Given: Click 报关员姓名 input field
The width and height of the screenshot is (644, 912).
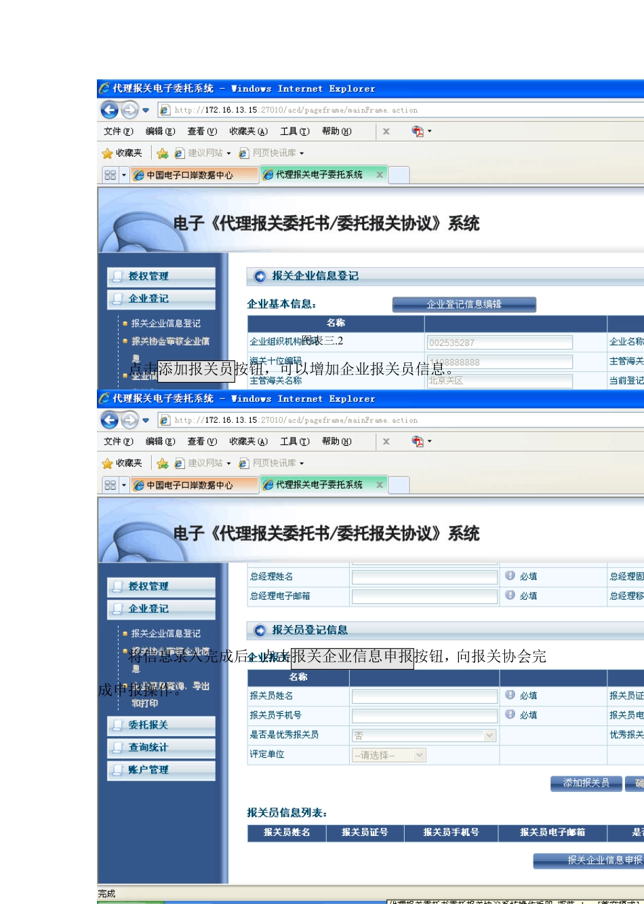Looking at the screenshot, I should point(425,696).
